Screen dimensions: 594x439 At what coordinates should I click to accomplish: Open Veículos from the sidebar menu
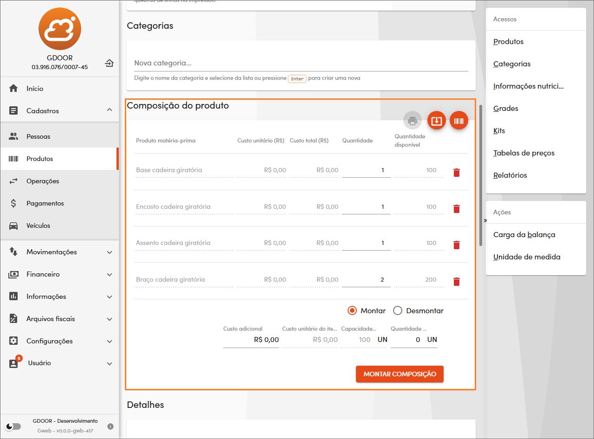[39, 226]
